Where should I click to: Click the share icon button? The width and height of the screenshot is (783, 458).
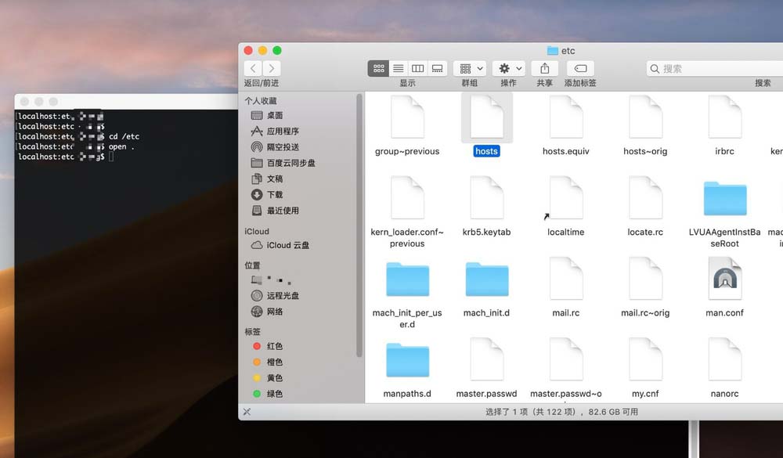[x=545, y=68]
